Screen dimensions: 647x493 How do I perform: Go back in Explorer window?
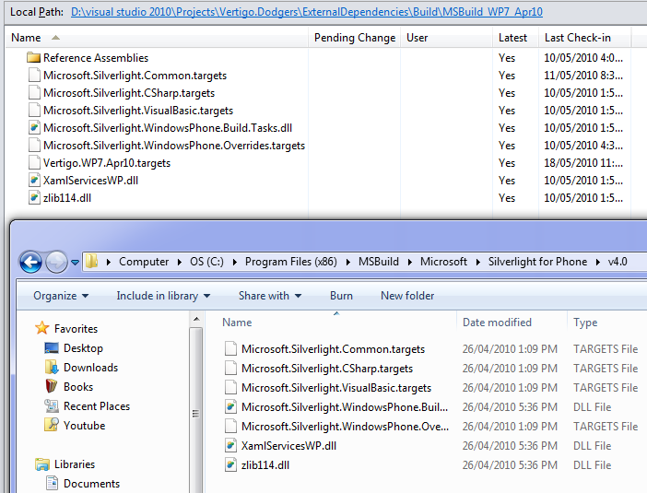point(30,262)
